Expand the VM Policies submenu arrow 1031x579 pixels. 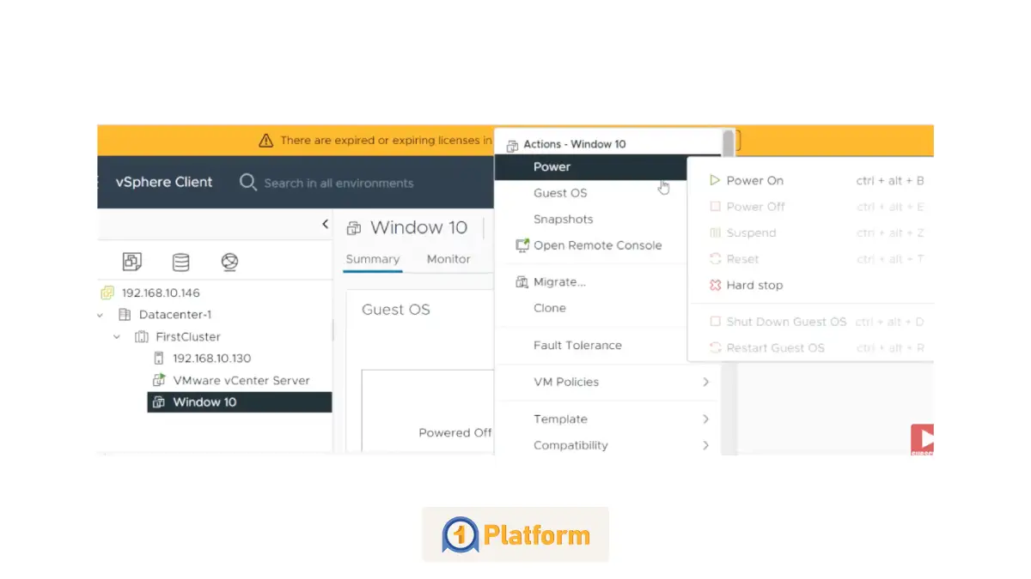(705, 382)
